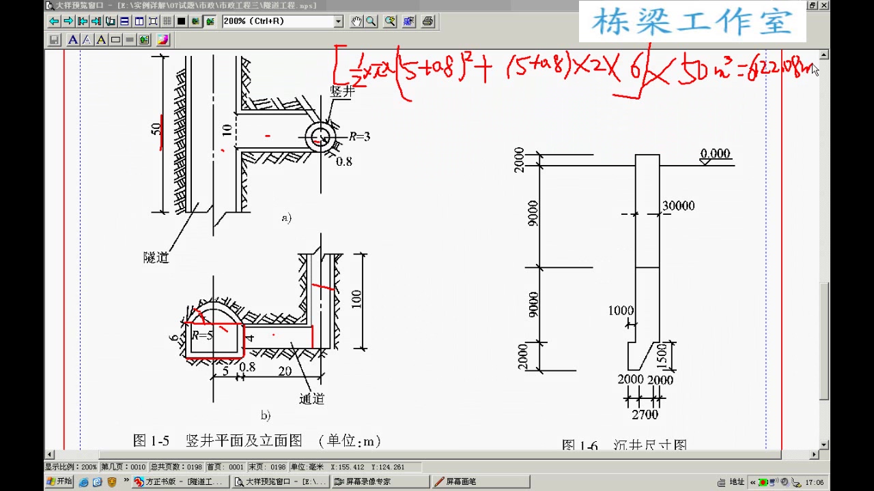Select horizontal two-pane layout icon
Image resolution: width=874 pixels, height=491 pixels.
tap(125, 21)
